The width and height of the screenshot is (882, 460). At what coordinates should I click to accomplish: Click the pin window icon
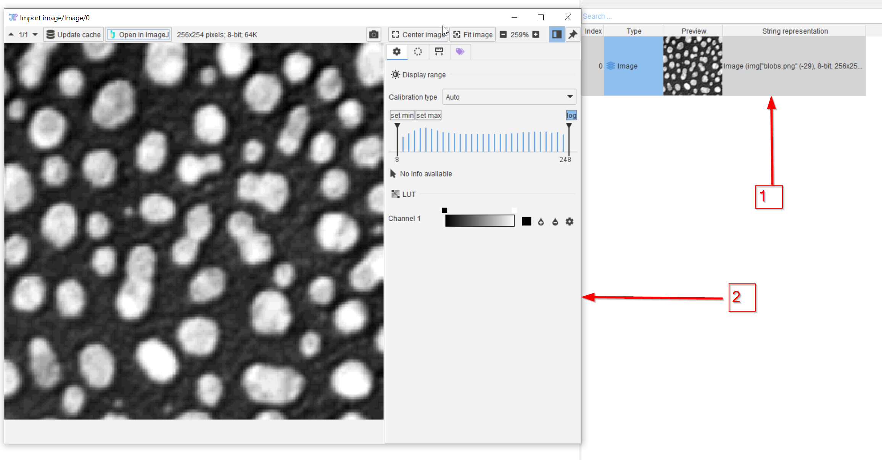click(x=573, y=35)
